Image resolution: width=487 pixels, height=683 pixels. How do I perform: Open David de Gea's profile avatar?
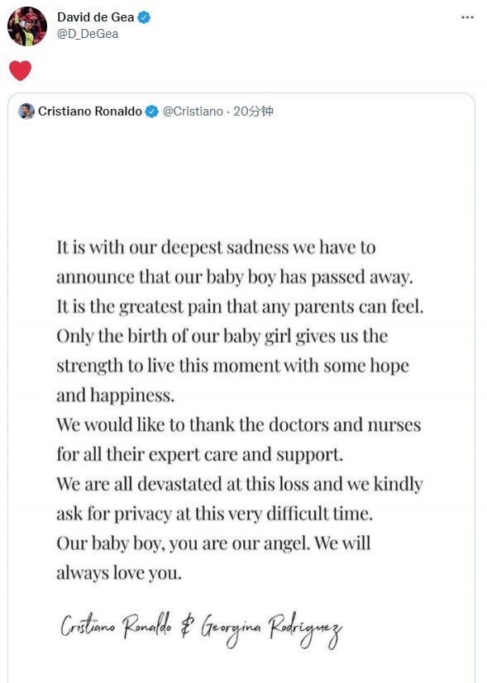27,26
